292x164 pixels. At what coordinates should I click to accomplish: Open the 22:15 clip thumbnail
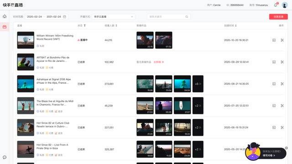click(145, 40)
